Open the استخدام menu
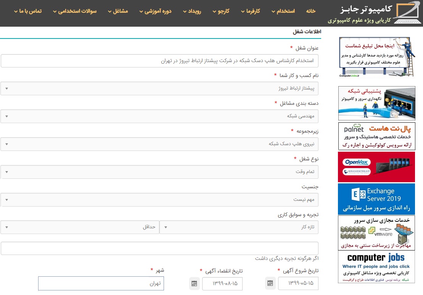This screenshot has width=423, height=295. tap(283, 11)
